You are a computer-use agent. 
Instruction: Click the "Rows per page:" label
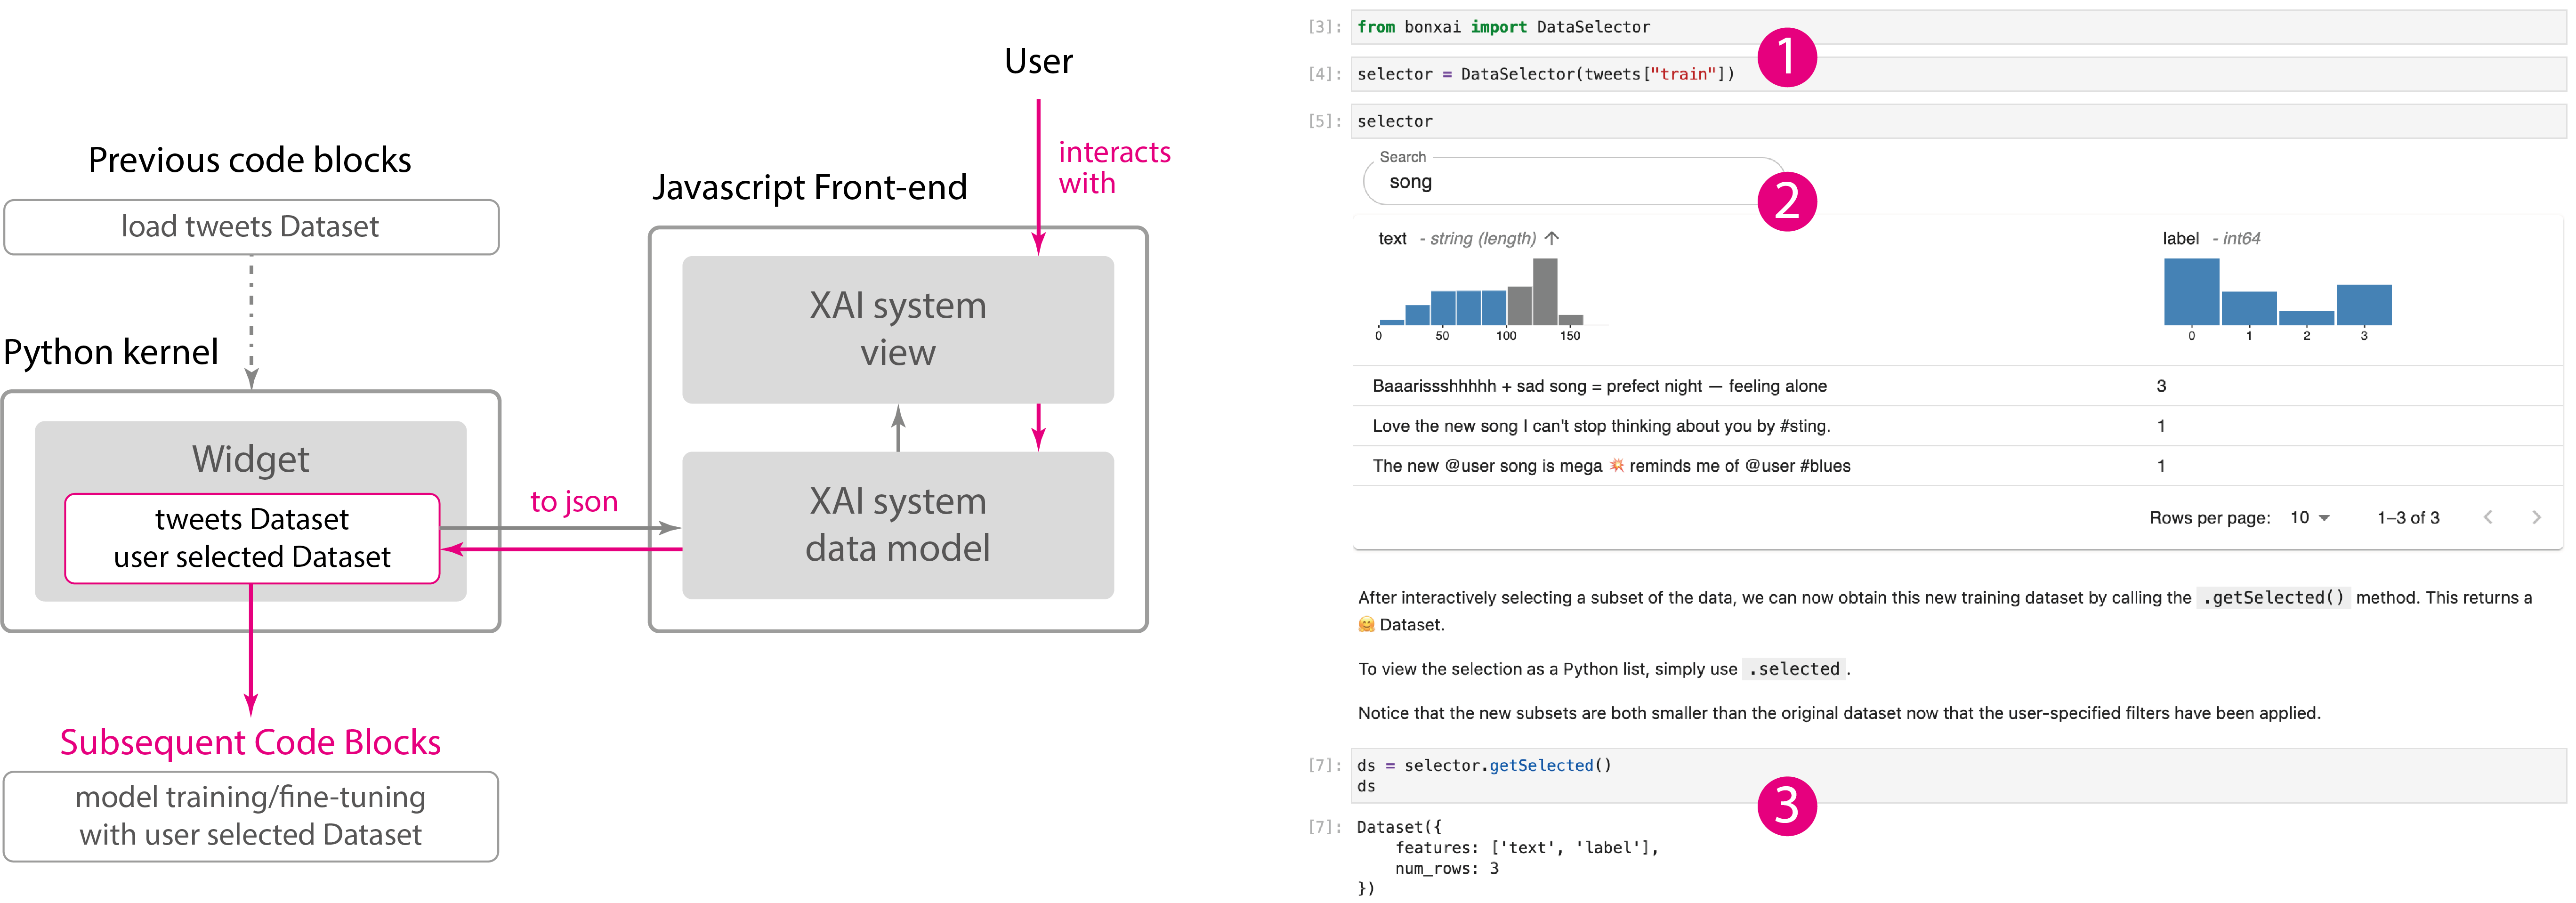(2209, 517)
